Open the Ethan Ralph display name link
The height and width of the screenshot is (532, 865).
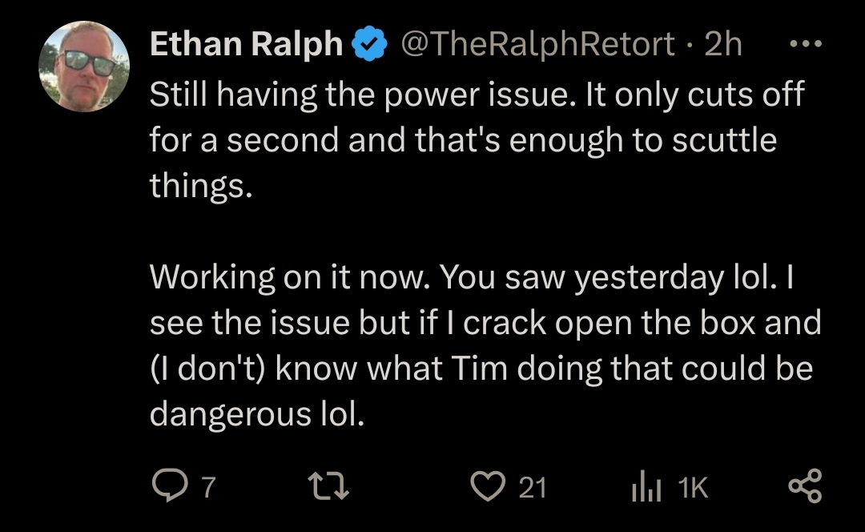[x=246, y=43]
